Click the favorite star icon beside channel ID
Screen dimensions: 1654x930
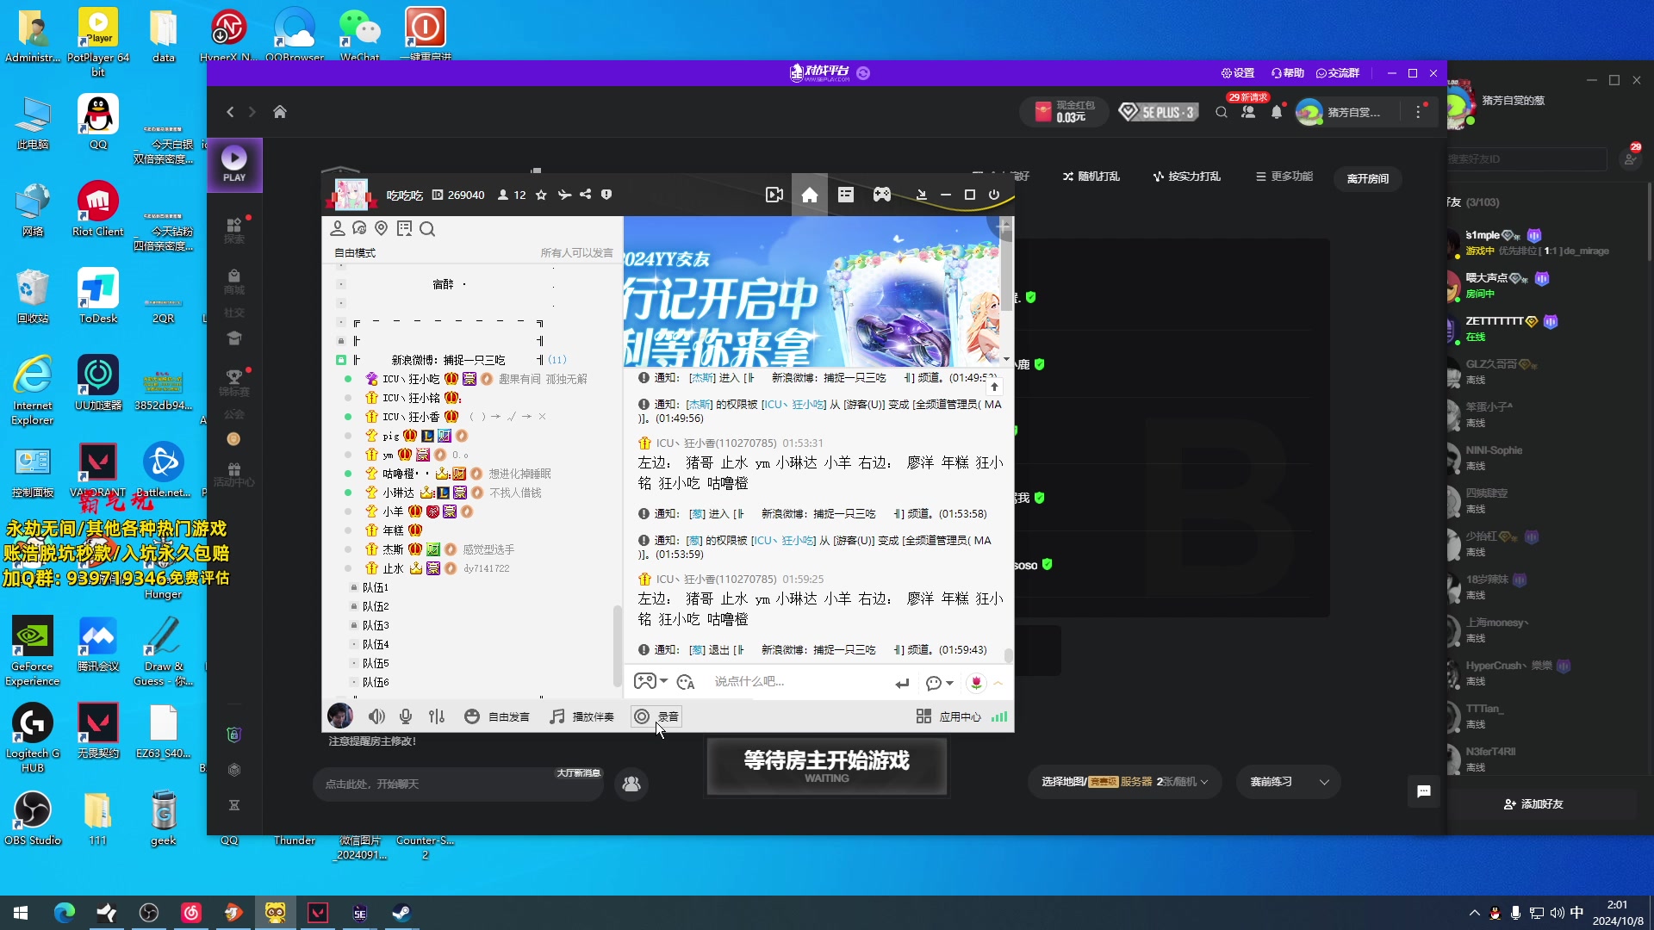pyautogui.click(x=541, y=195)
